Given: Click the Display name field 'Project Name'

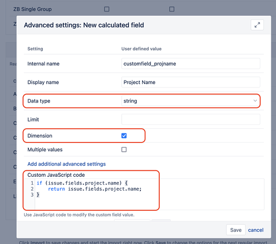Looking at the screenshot, I should tap(191, 82).
